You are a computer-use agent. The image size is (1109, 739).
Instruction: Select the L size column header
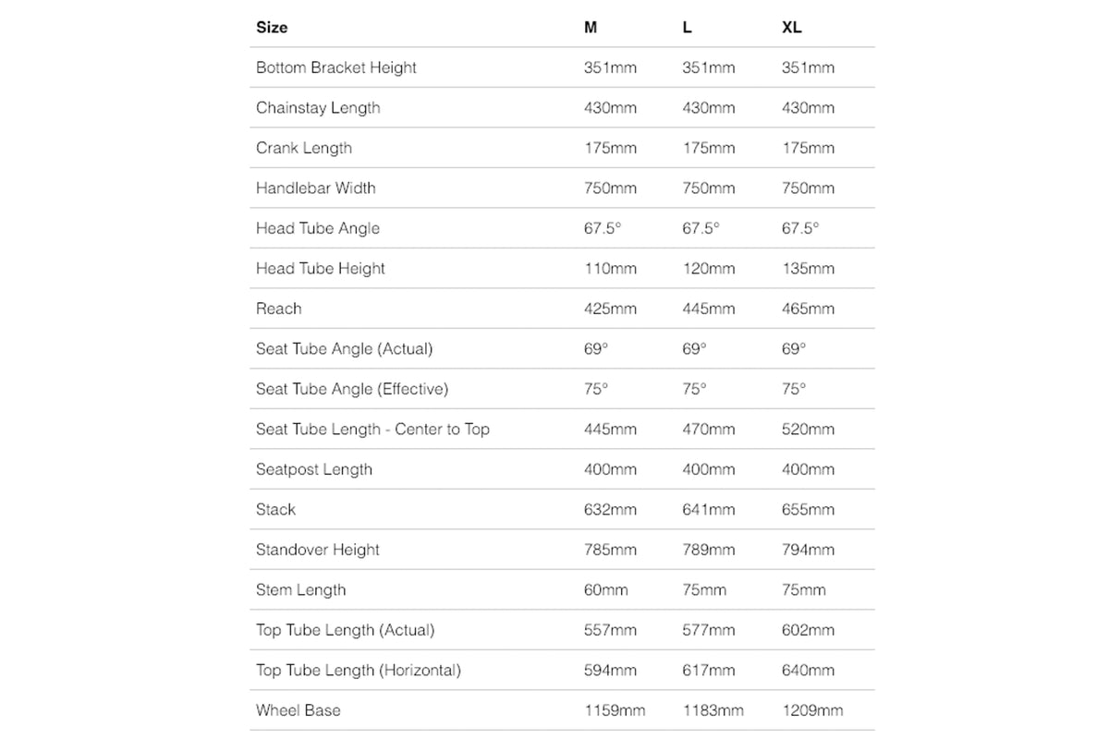pyautogui.click(x=687, y=28)
